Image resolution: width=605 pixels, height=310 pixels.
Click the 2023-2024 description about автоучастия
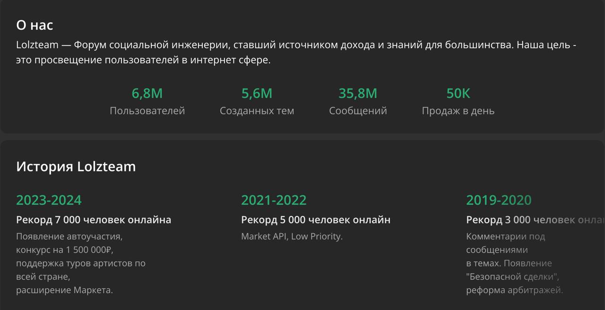click(80, 263)
